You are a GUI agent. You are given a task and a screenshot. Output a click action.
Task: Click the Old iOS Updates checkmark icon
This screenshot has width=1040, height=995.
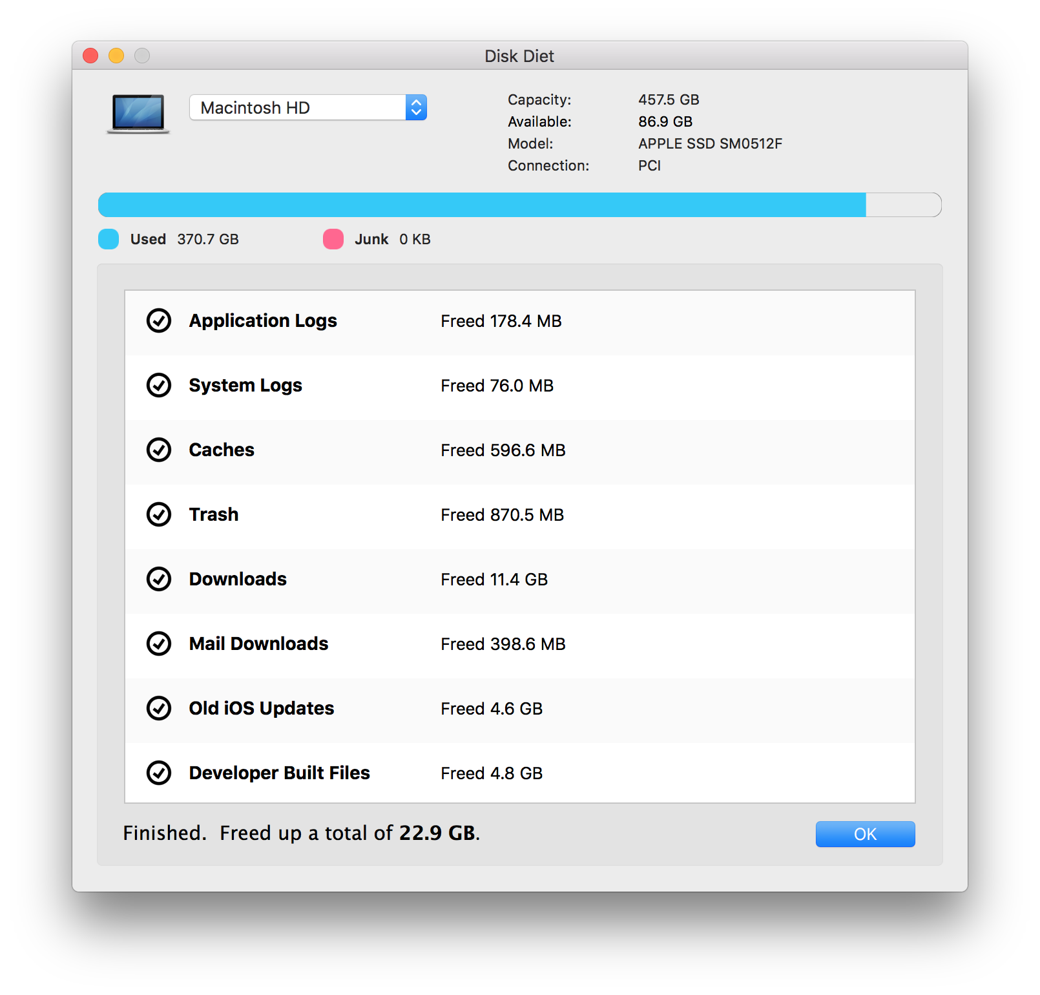tap(159, 709)
